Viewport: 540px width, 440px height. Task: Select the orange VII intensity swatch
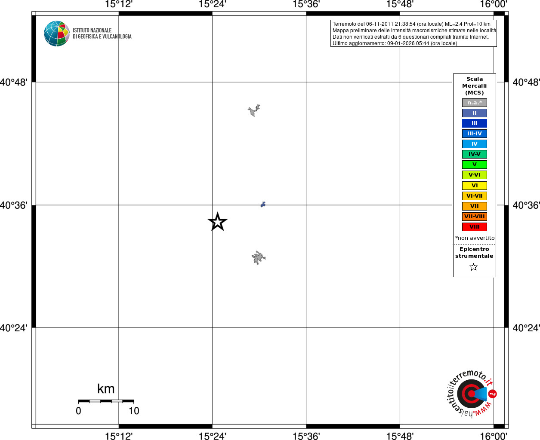point(475,206)
